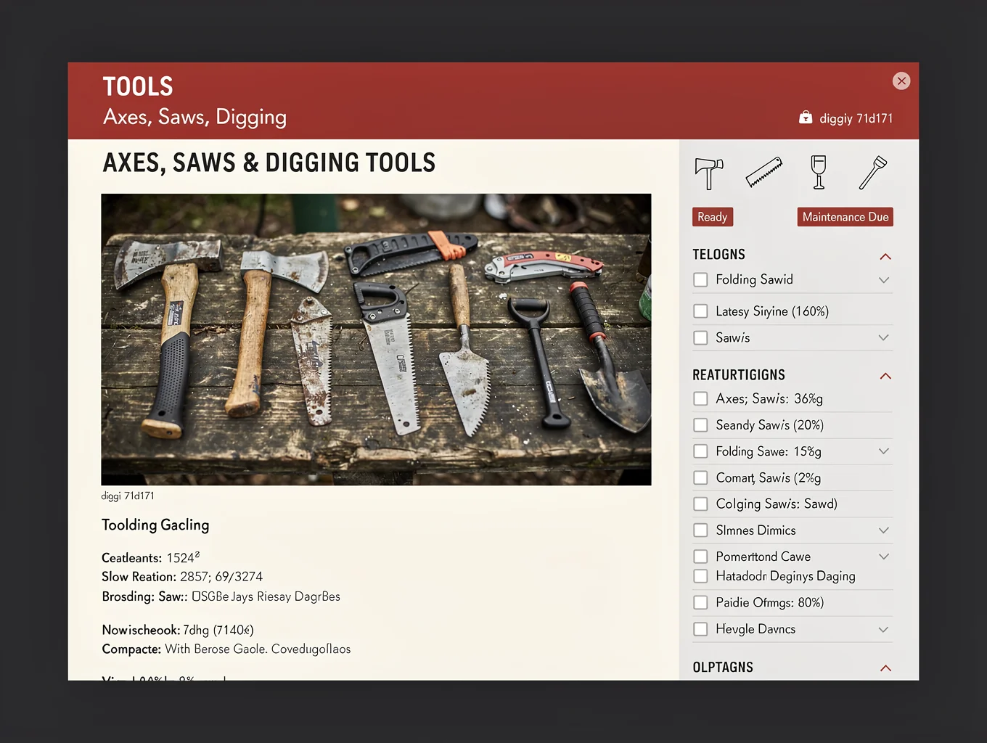Image resolution: width=987 pixels, height=743 pixels.
Task: Open the Slmnes Dimics dropdown arrow
Action: [x=884, y=530]
